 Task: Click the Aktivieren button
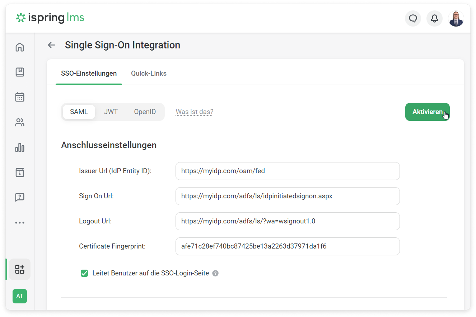click(427, 112)
